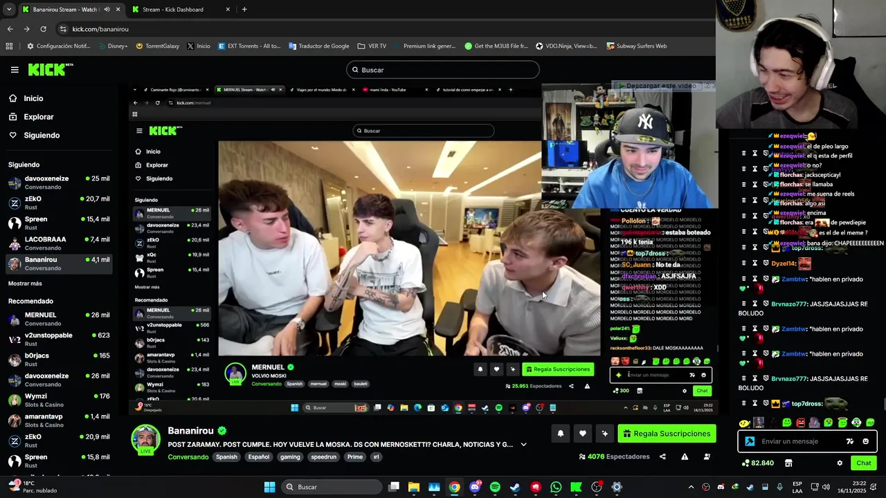
Task: Open Spotify from the taskbar
Action: 495,487
